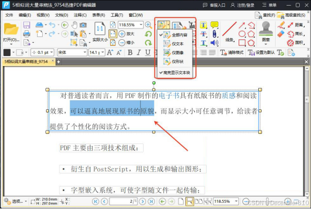Toggle Underline formatting
Image resolution: width=311 pixels, height=209 pixels.
pyautogui.click(x=148, y=53)
